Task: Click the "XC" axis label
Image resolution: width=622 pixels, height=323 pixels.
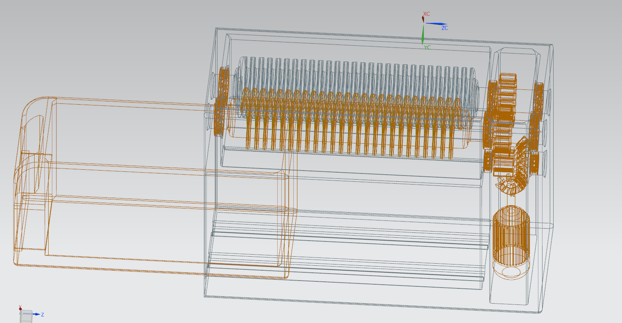Action: pyautogui.click(x=426, y=14)
